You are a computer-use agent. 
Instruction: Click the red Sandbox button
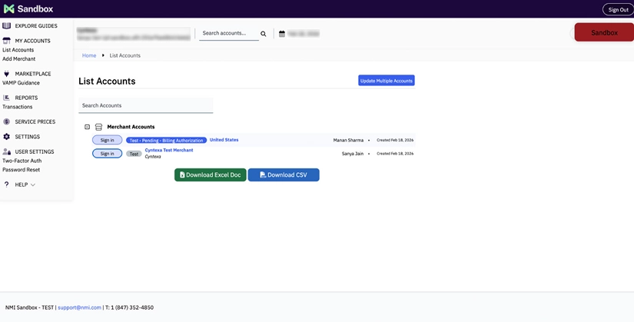(x=604, y=33)
